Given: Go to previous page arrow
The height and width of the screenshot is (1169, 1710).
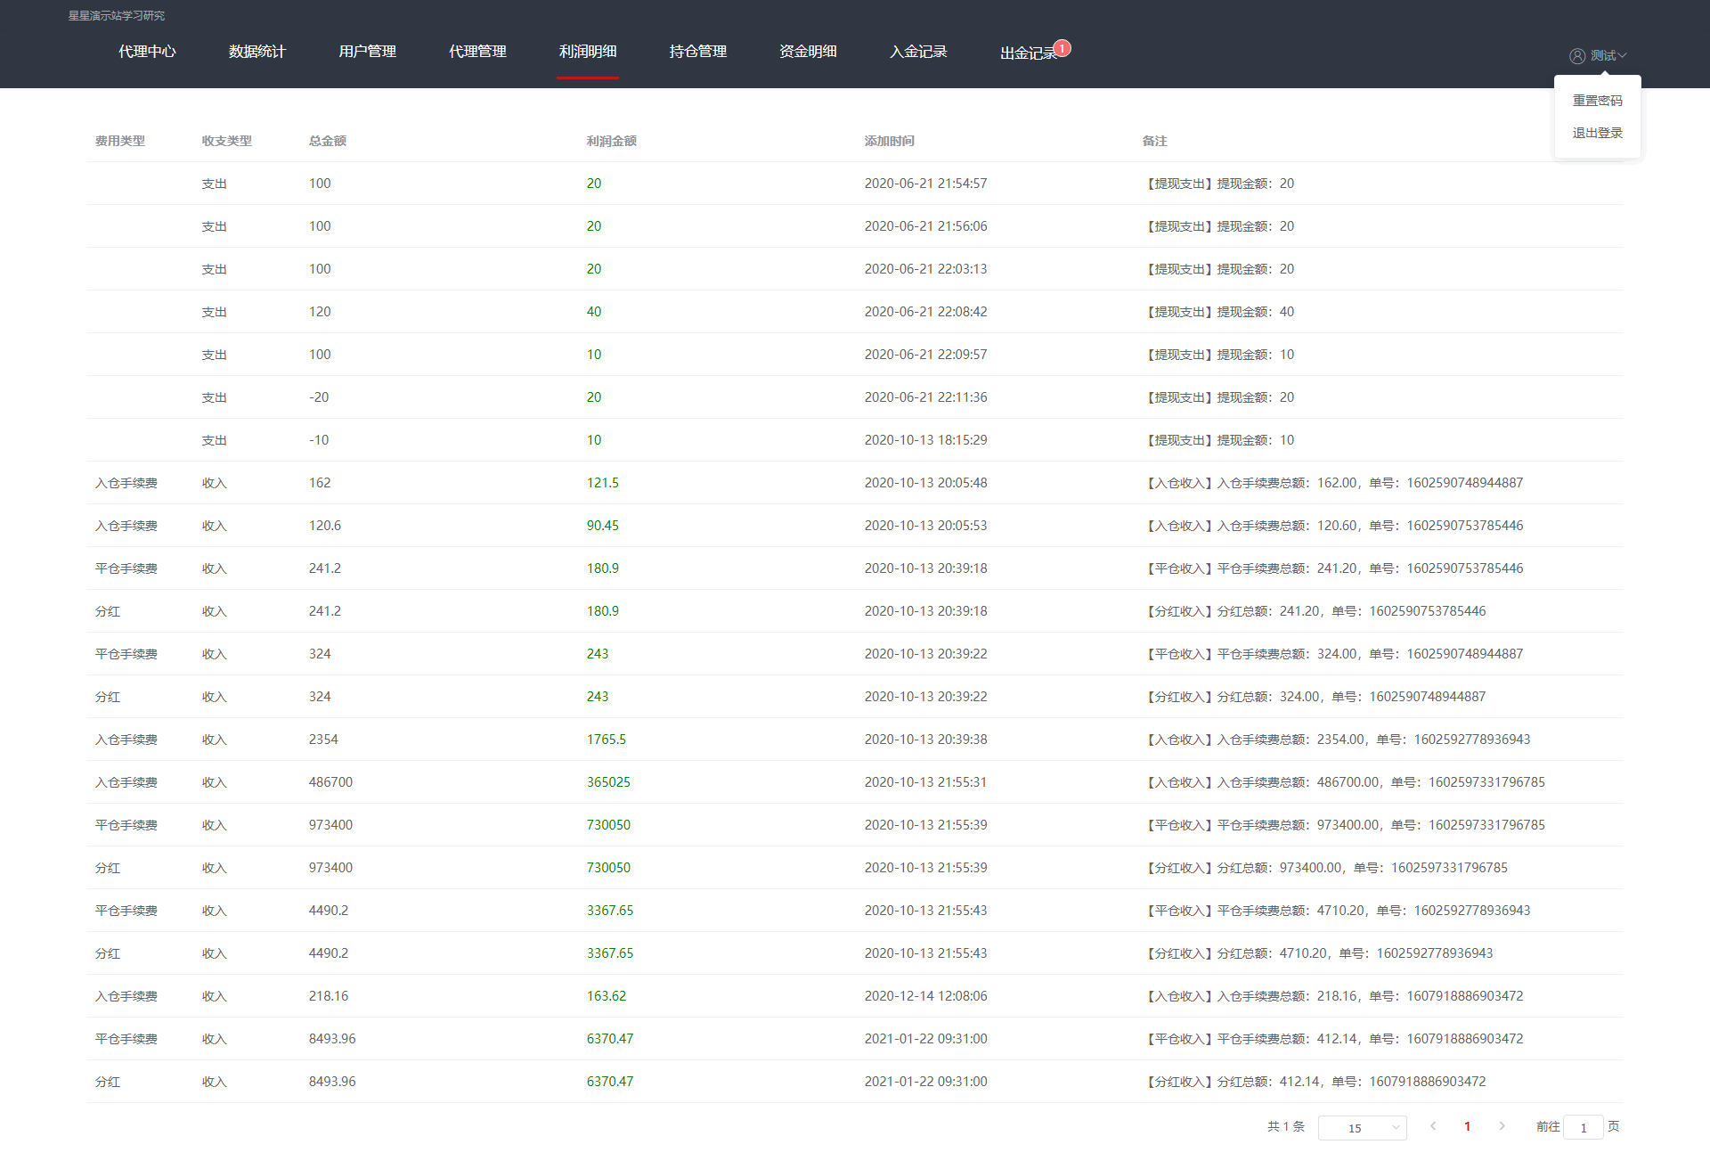Looking at the screenshot, I should coord(1433,1126).
